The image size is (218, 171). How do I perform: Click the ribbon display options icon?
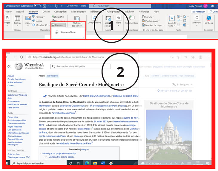tap(212, 6)
